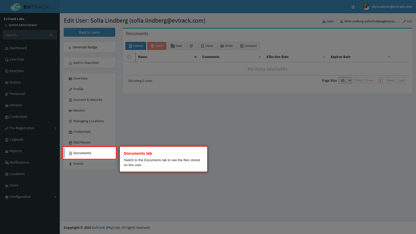Switch to the Documents tab
Image resolution: width=416 pixels, height=234 pixels.
click(89, 153)
